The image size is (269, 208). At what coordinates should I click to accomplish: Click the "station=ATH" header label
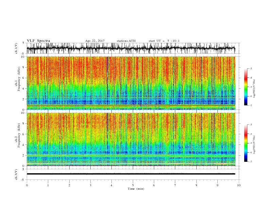click(x=126, y=41)
